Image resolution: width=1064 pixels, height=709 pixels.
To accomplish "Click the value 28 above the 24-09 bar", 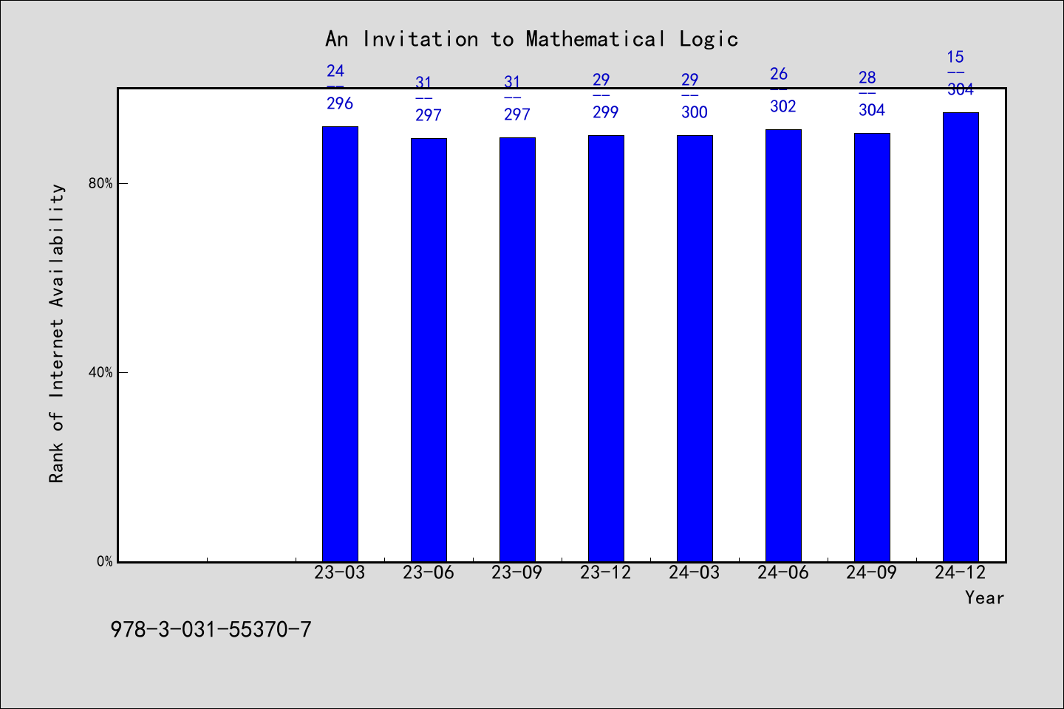I will click(x=867, y=78).
